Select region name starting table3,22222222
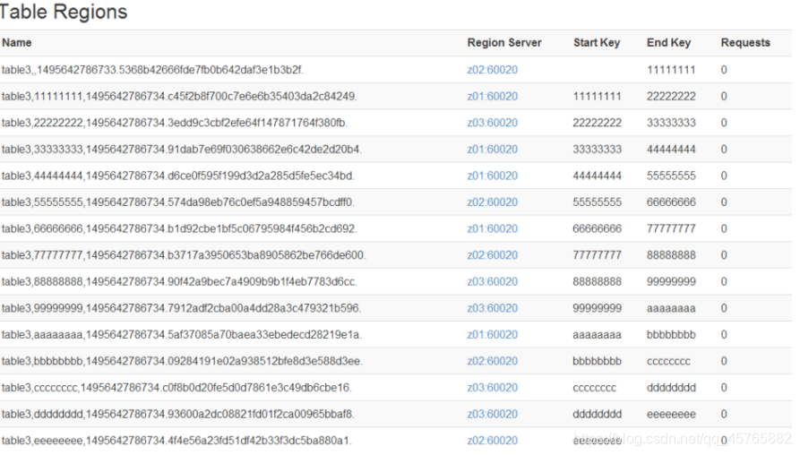800x455 pixels. click(x=175, y=123)
